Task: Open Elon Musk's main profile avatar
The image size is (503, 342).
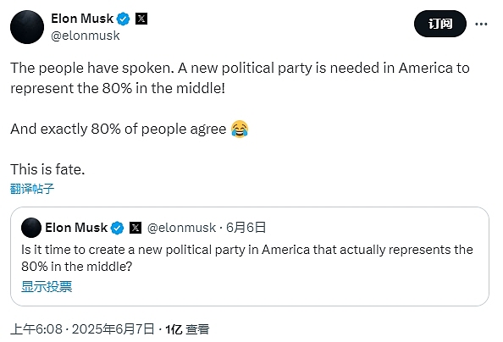Action: [27, 27]
